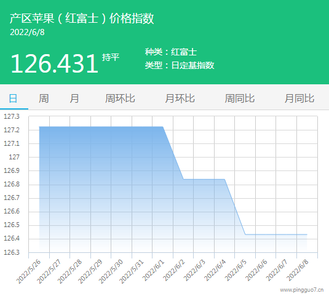Click the 127.2 y-axis label

[12, 130]
